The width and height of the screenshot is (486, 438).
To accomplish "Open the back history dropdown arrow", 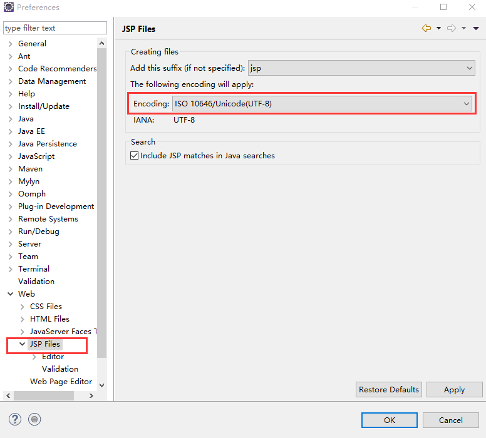I will coord(438,28).
